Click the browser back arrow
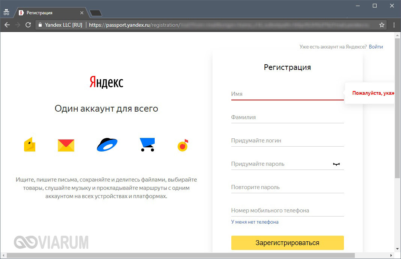The image size is (401, 259). 7,25
